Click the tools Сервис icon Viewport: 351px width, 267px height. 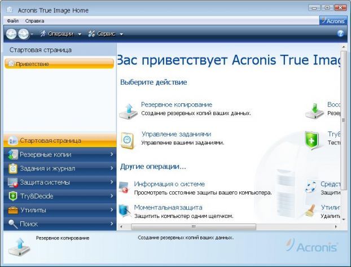pyautogui.click(x=91, y=34)
